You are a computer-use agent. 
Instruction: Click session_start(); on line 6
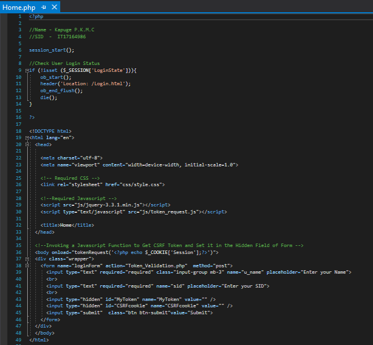tap(52, 50)
